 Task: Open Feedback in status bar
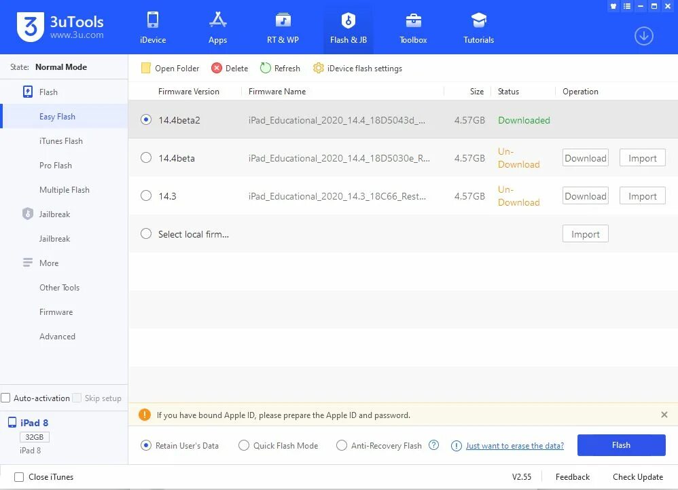(573, 476)
